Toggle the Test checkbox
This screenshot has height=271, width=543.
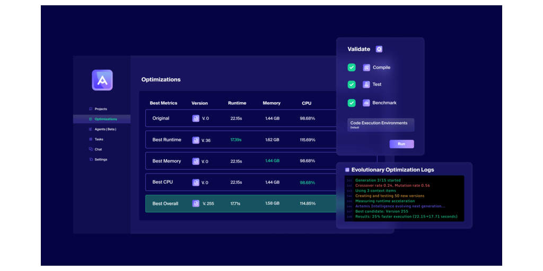(352, 85)
